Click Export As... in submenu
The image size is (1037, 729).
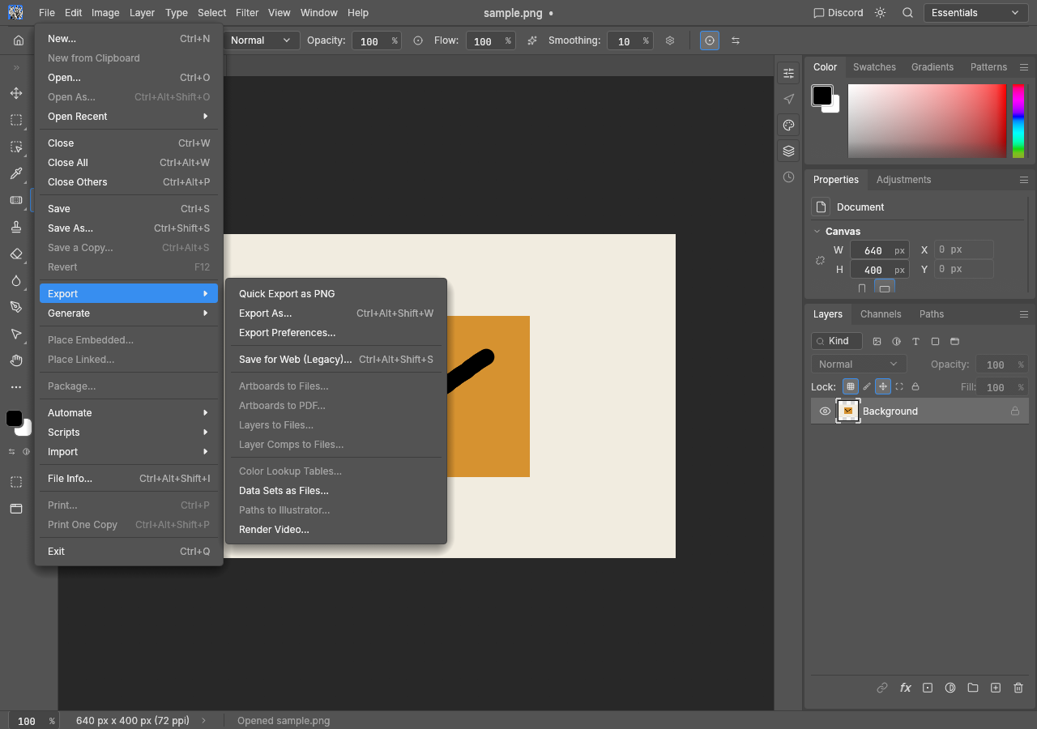click(x=336, y=313)
